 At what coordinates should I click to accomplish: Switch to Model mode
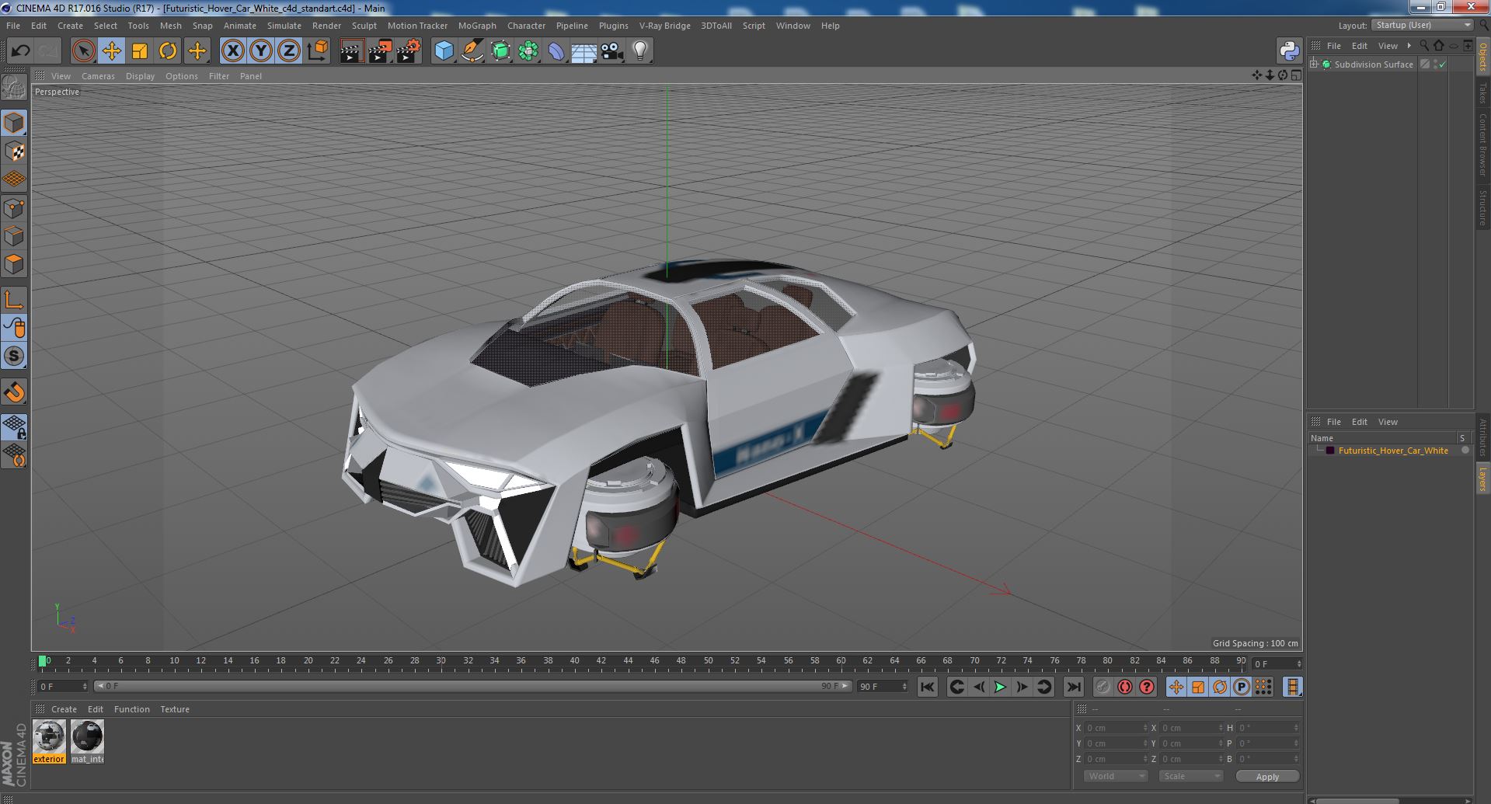tap(14, 123)
